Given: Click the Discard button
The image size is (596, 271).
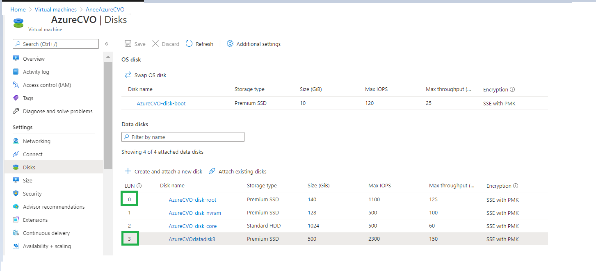Looking at the screenshot, I should tap(166, 44).
